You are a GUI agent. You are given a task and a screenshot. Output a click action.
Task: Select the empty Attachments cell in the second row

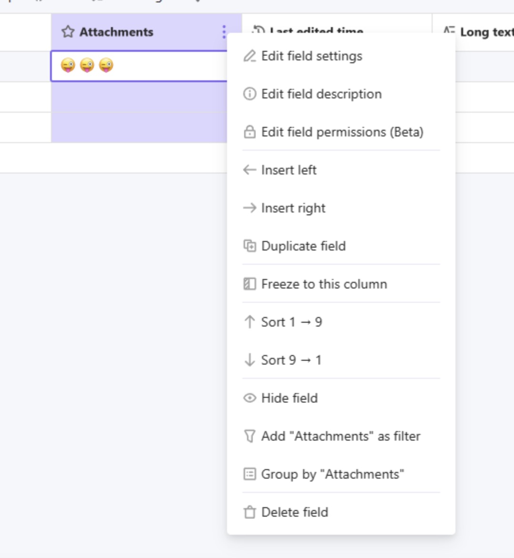139,97
